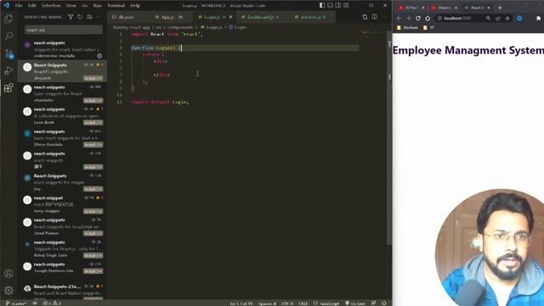This screenshot has height=306, width=544.
Task: Switch to the App.js editor tab
Action: coord(169,17)
